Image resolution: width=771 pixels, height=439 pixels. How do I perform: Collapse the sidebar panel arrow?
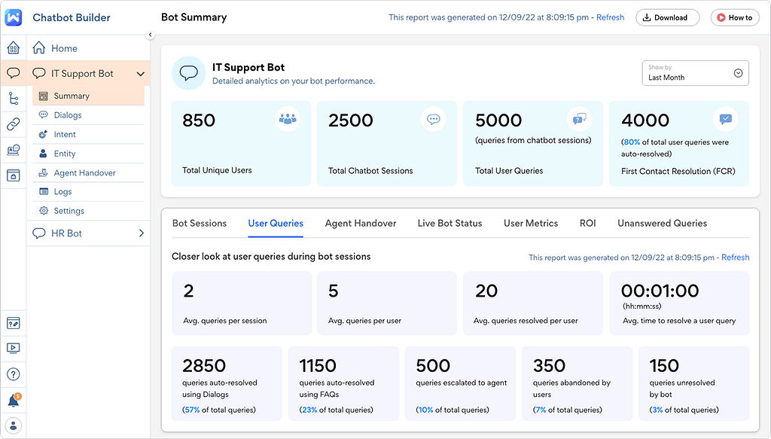point(150,35)
